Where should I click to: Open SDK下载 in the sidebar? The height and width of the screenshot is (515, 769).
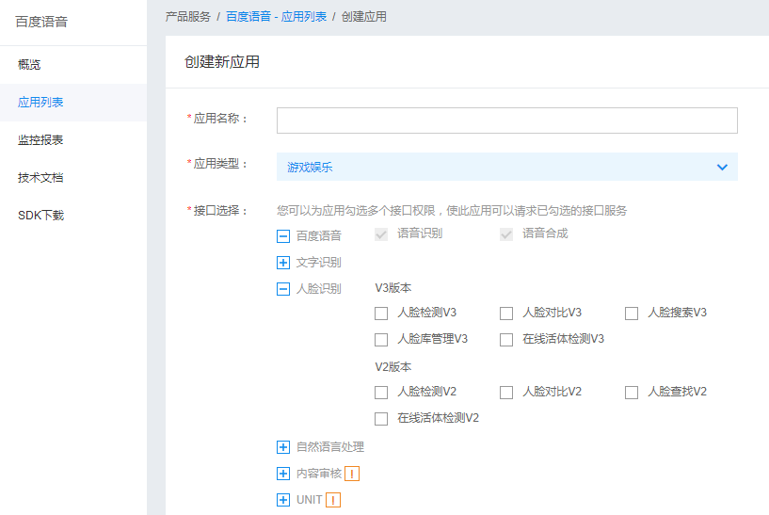[73, 216]
